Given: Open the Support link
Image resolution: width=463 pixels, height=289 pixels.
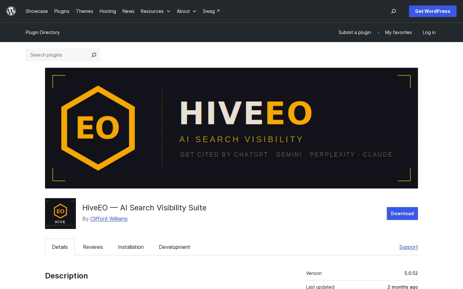Looking at the screenshot, I should click(x=408, y=247).
